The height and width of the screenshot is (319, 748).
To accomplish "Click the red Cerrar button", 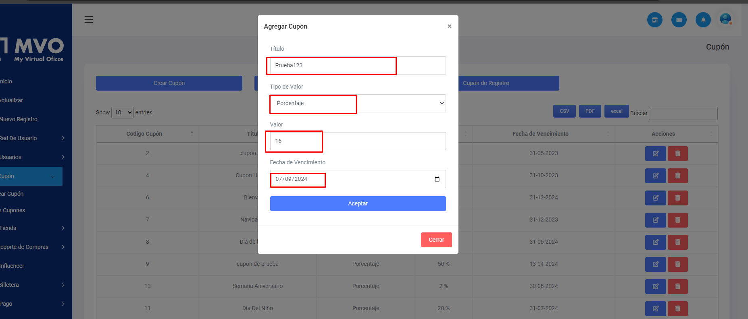I will click(436, 240).
